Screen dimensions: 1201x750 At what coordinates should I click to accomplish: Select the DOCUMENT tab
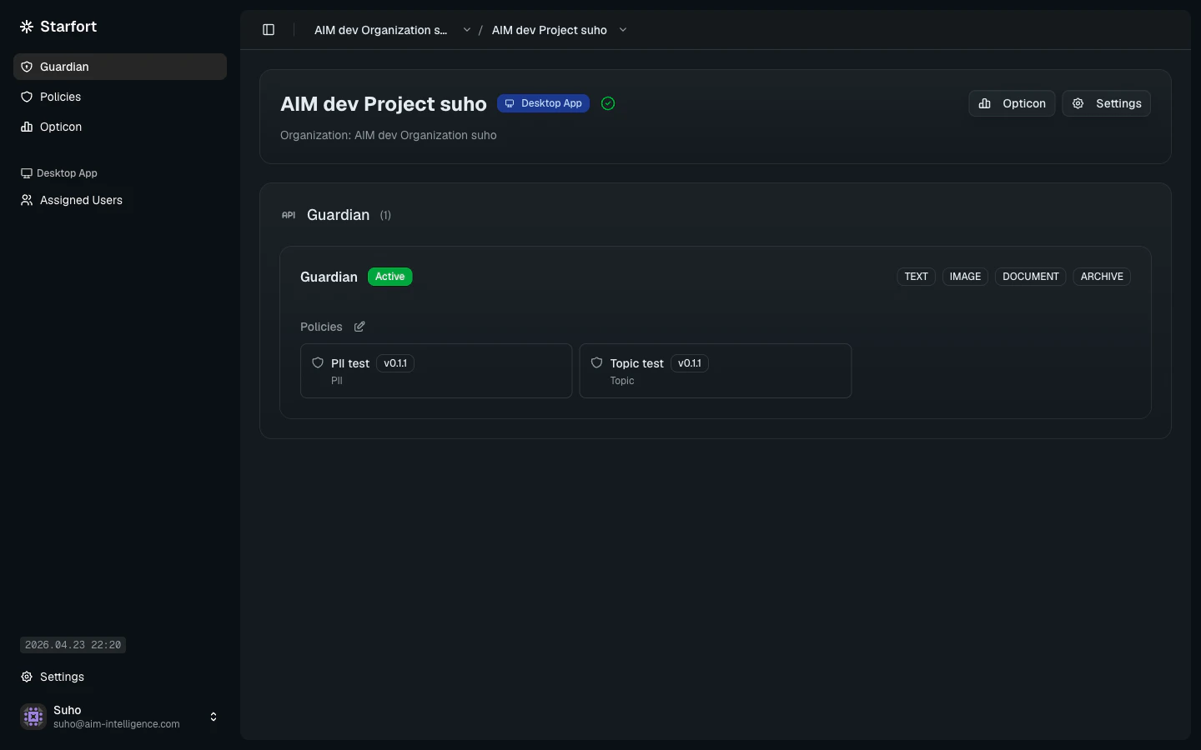(1030, 277)
